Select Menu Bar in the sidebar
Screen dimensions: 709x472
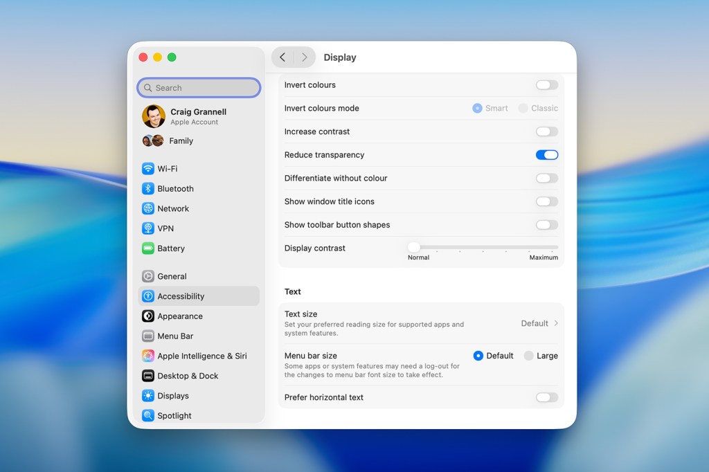coord(175,336)
